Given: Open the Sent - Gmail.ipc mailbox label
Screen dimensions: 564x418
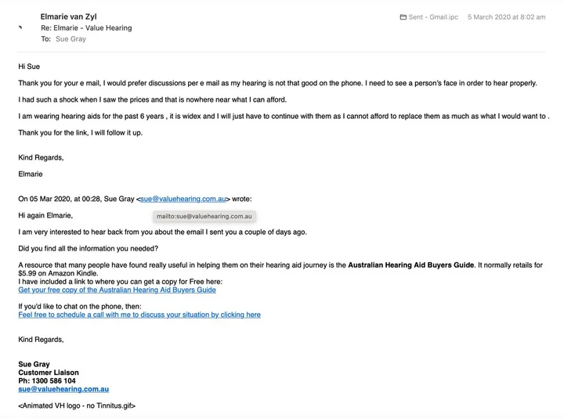Looking at the screenshot, I should coord(433,17).
